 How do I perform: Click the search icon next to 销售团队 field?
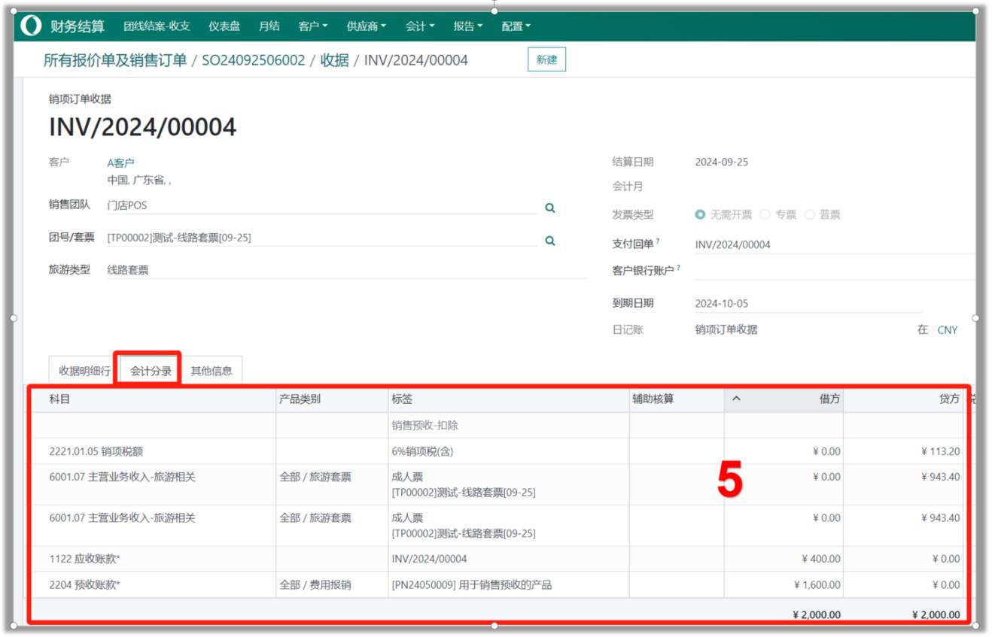(x=549, y=208)
